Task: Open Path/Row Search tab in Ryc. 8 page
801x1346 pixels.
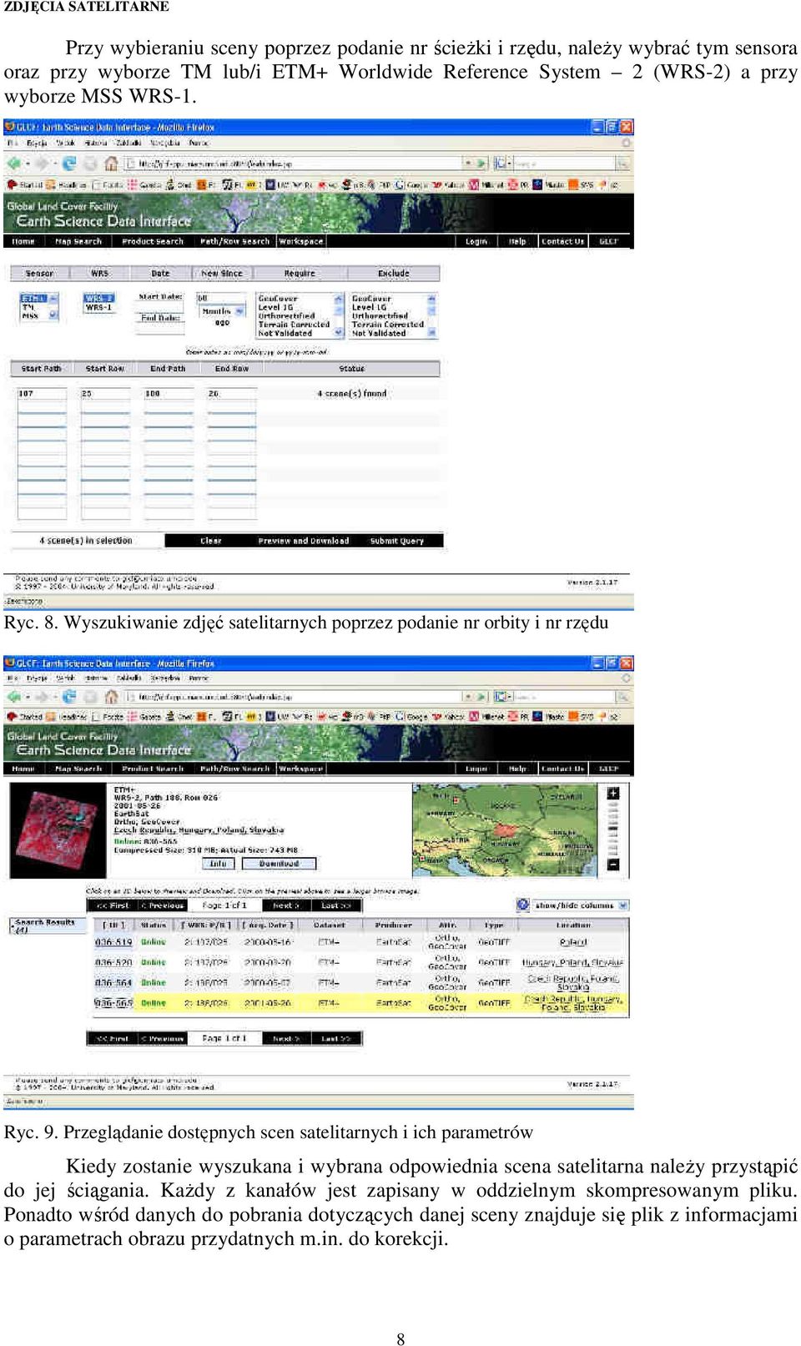Action: [234, 241]
